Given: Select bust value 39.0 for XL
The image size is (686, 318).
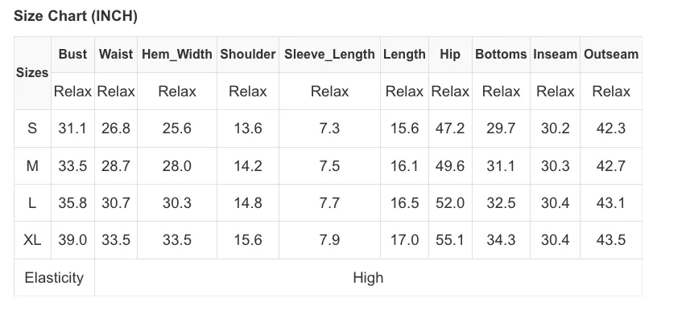Looking at the screenshot, I should pos(72,240).
